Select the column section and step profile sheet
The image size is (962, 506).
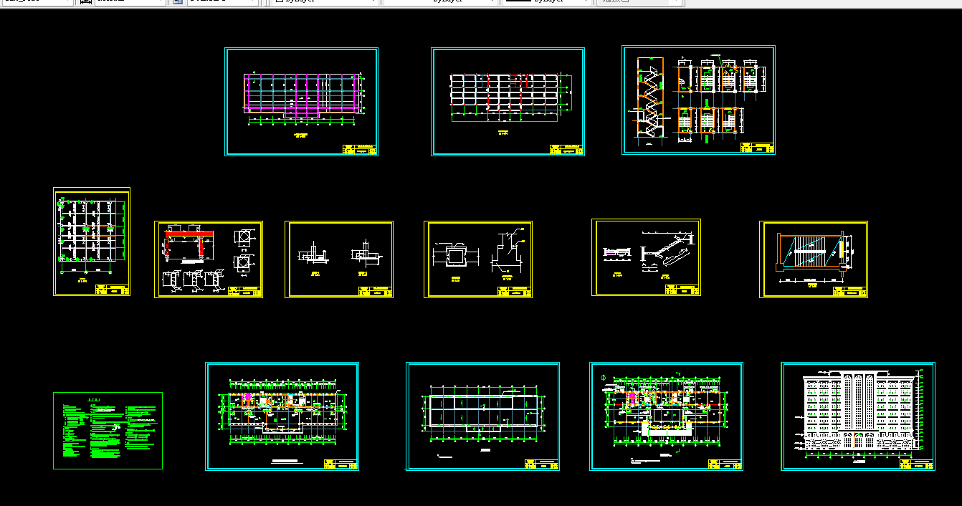pos(478,259)
